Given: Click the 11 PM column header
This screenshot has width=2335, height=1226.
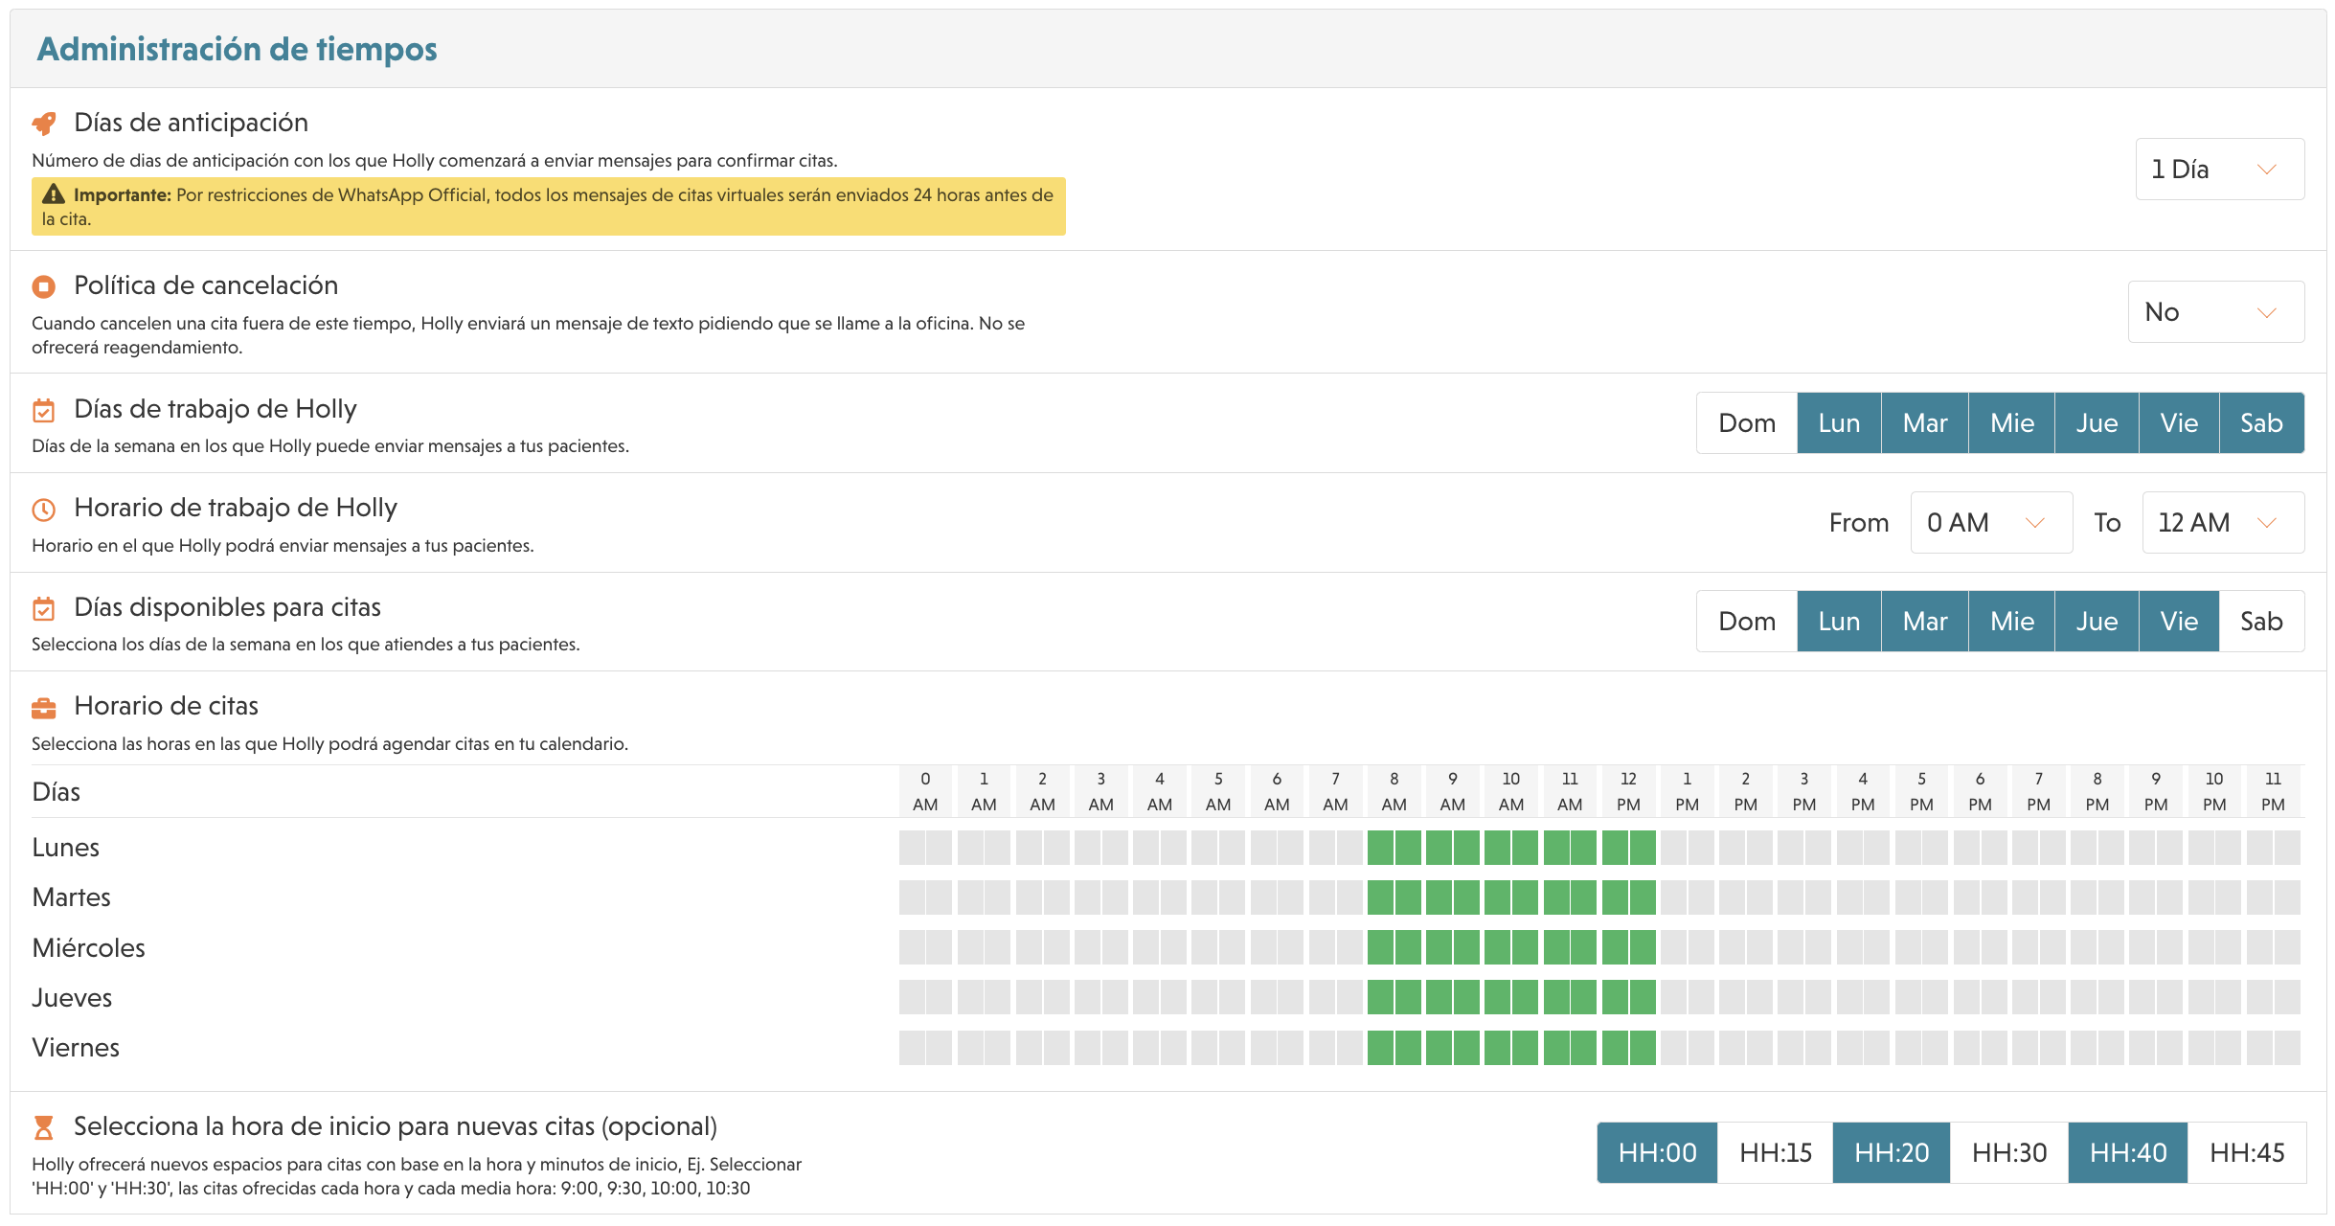Looking at the screenshot, I should coord(2273,792).
